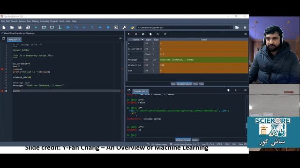Run current cell icon
Viewport: 300px width, 168px height.
(44, 28)
